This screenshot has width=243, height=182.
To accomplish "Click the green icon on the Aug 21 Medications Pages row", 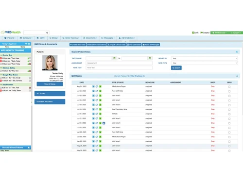I will pos(100,86).
